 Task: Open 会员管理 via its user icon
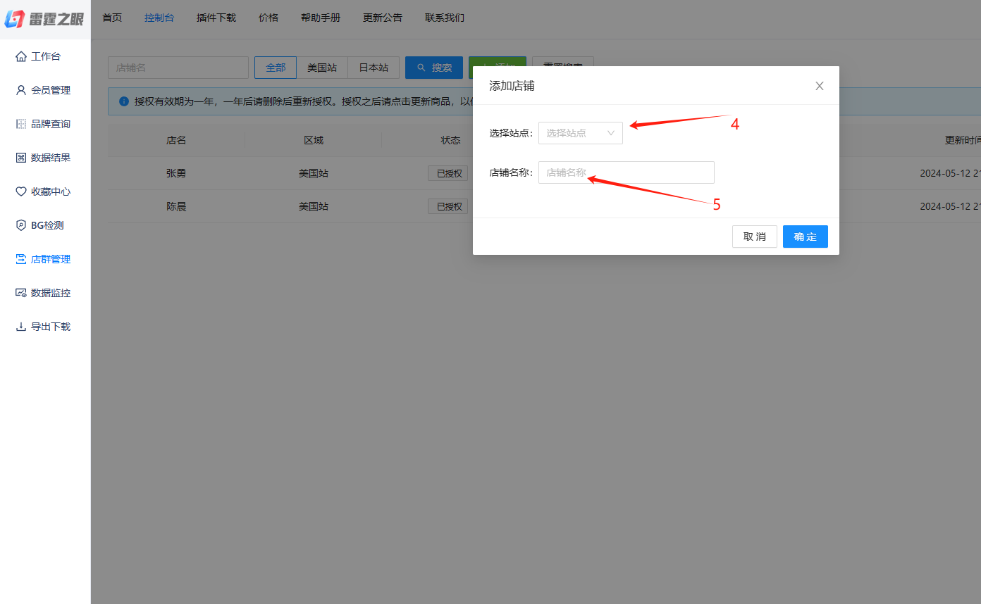(21, 90)
